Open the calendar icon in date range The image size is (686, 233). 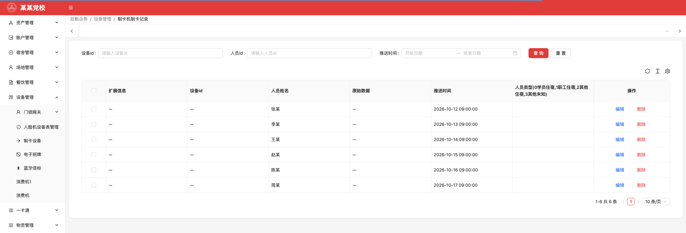[515, 53]
